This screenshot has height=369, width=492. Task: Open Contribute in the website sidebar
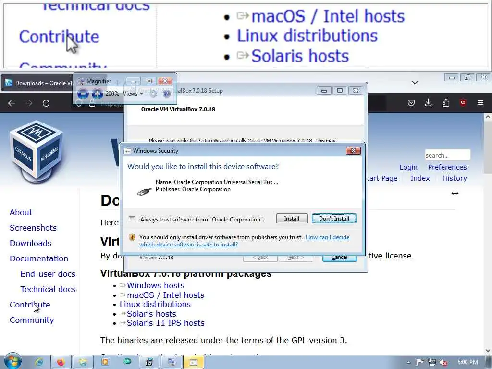30,305
